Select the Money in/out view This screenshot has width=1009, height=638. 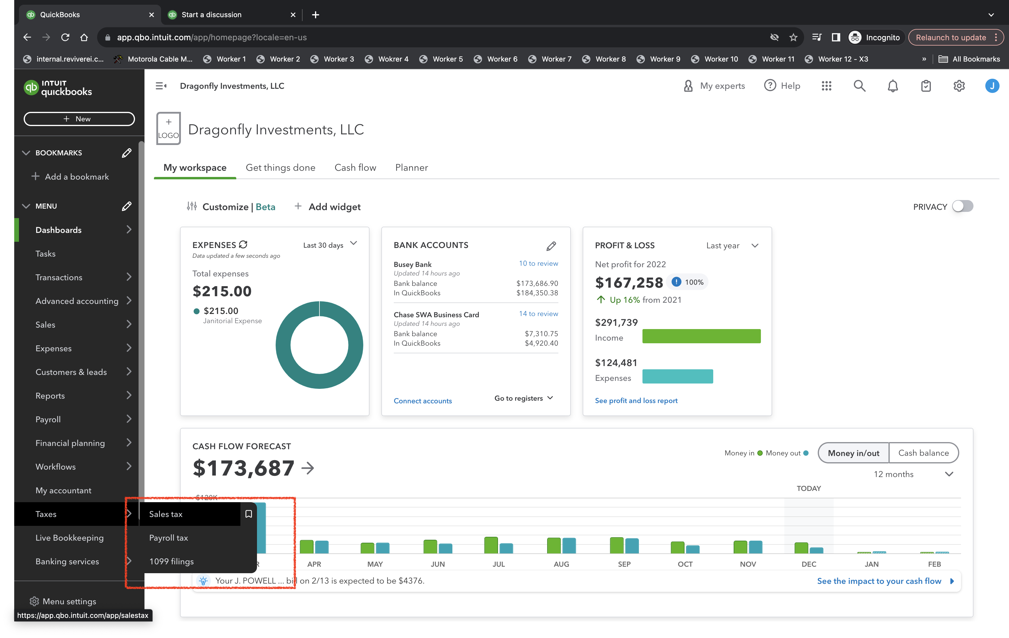(853, 453)
